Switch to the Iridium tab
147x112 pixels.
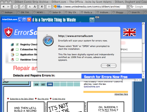(x=104, y=12)
